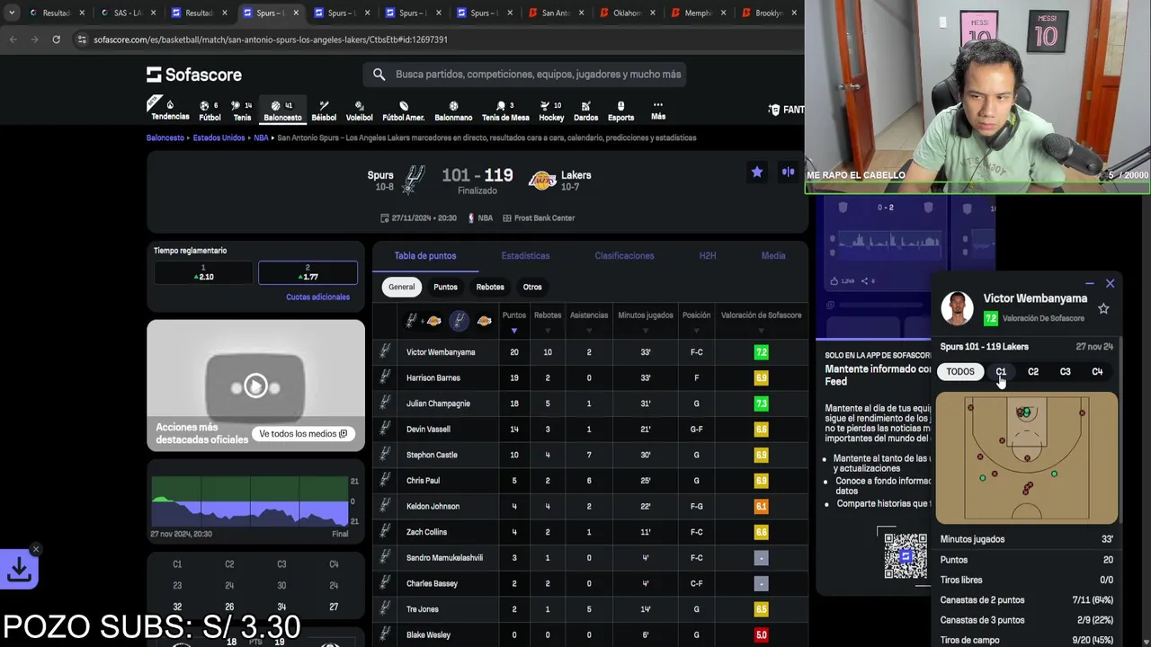This screenshot has width=1151, height=647.
Task: Open the Tabla de puntos tab
Action: (x=425, y=256)
